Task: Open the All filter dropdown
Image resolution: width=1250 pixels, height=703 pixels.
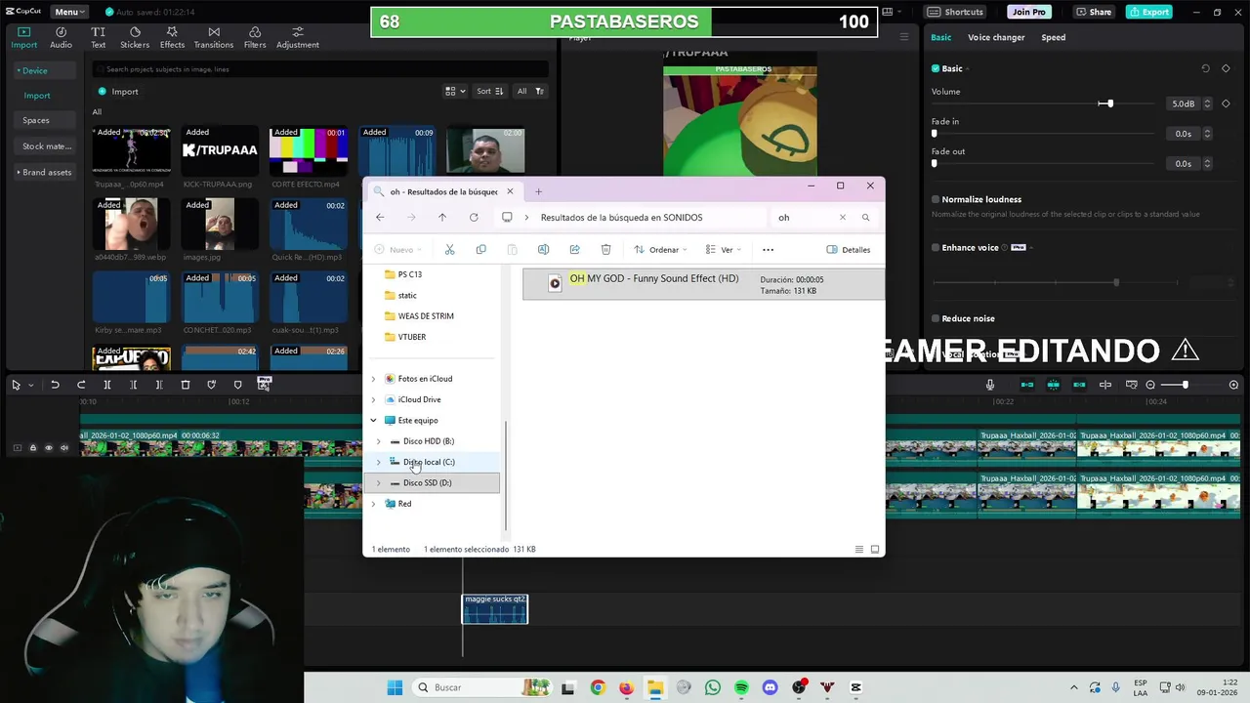Action: click(530, 91)
